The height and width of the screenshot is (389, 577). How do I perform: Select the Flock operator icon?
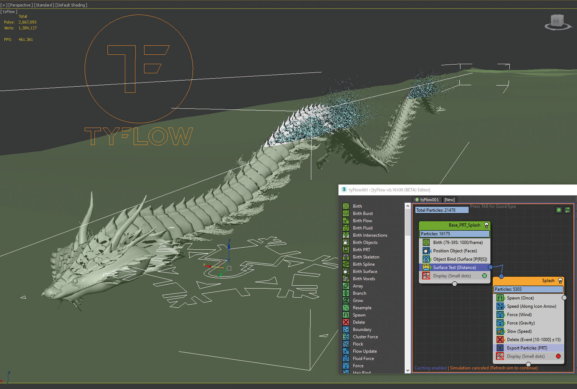click(346, 344)
